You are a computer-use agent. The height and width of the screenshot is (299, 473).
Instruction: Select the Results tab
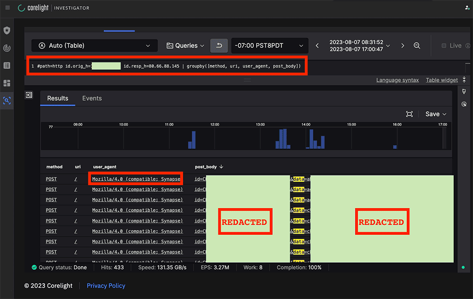tap(58, 98)
